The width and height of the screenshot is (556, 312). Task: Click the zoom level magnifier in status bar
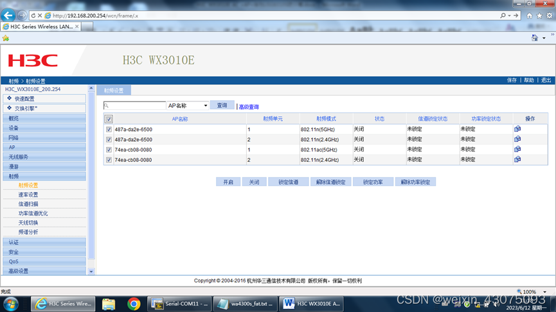point(519,292)
